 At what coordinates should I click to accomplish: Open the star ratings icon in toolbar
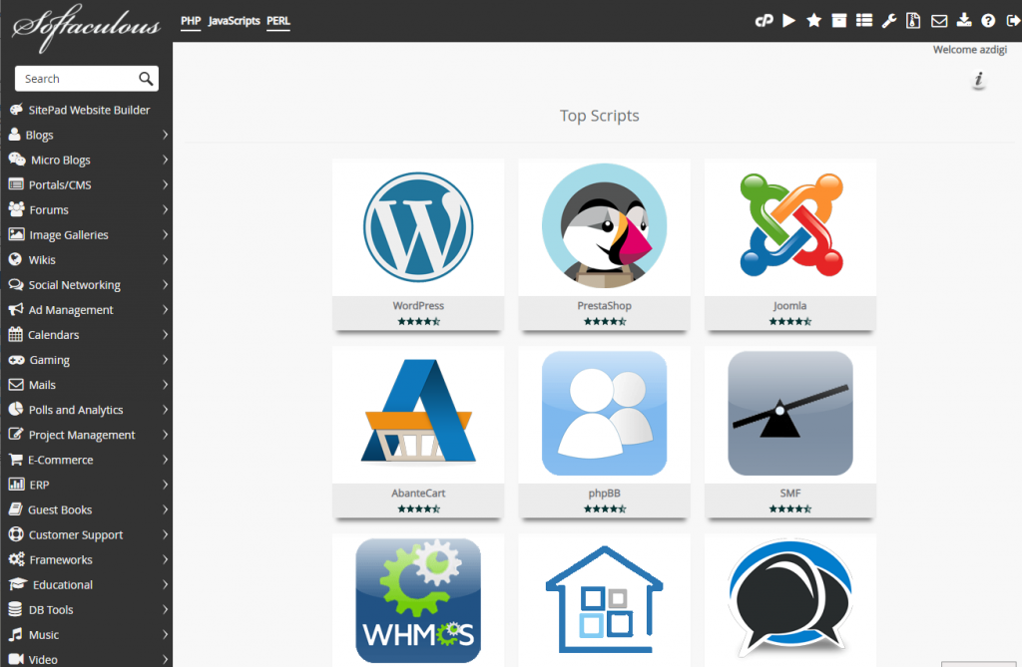(x=813, y=21)
